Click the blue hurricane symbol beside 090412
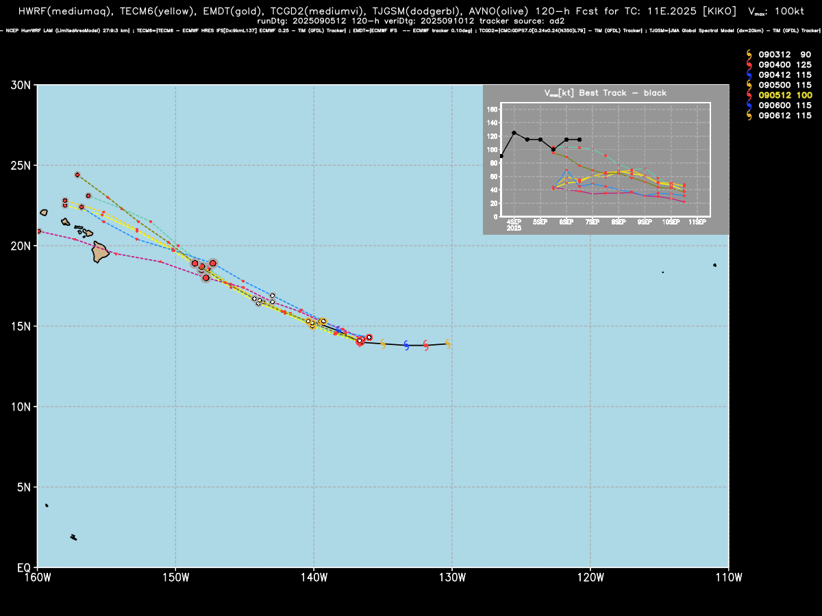This screenshot has height=616, width=822. [749, 75]
